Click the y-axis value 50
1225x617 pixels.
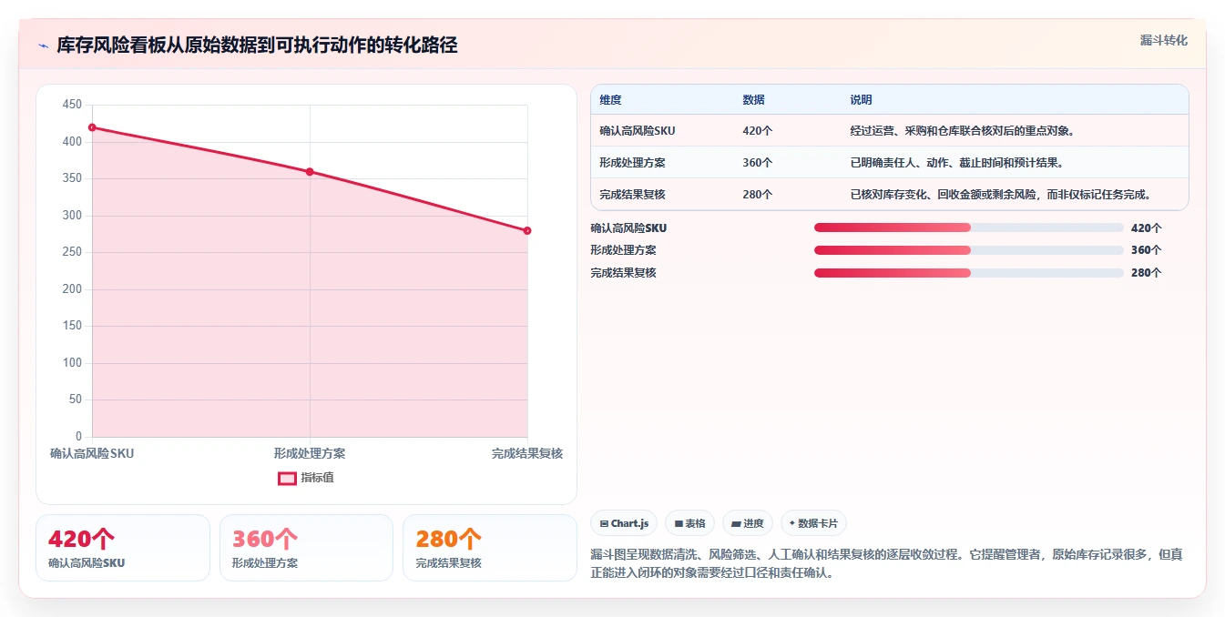click(x=76, y=400)
